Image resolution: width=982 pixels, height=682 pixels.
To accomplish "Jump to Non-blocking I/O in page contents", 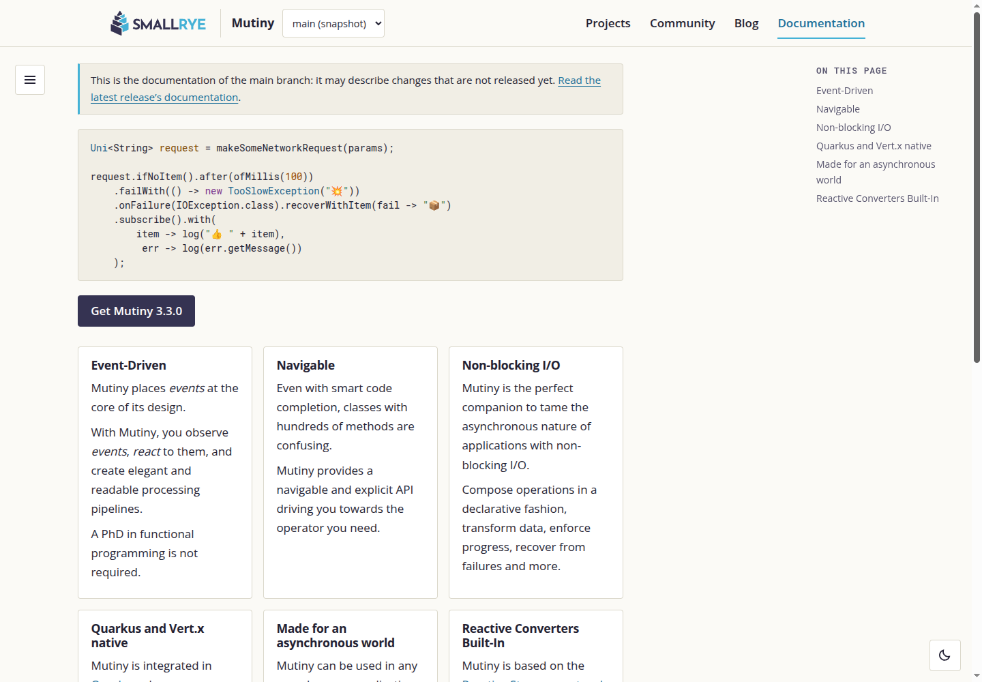I will tap(853, 128).
